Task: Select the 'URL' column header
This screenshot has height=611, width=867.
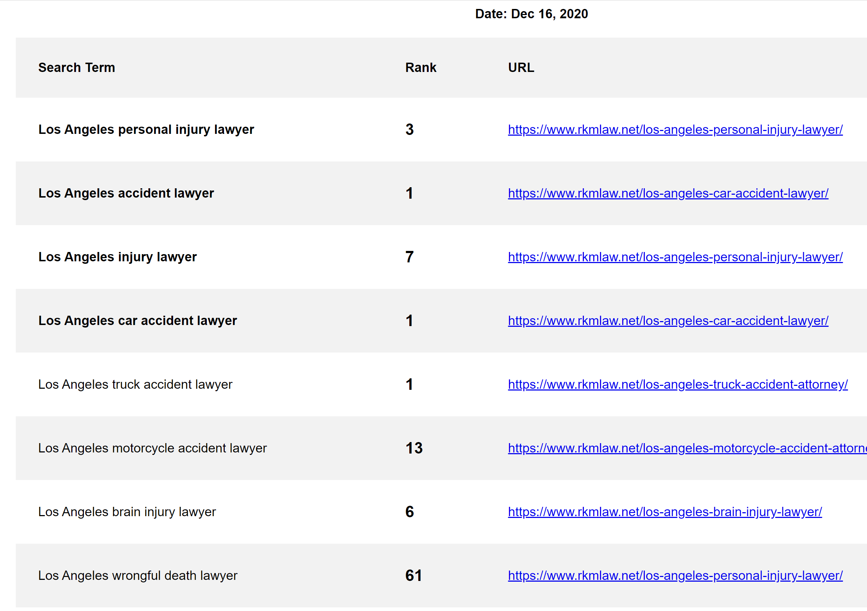Action: click(521, 68)
